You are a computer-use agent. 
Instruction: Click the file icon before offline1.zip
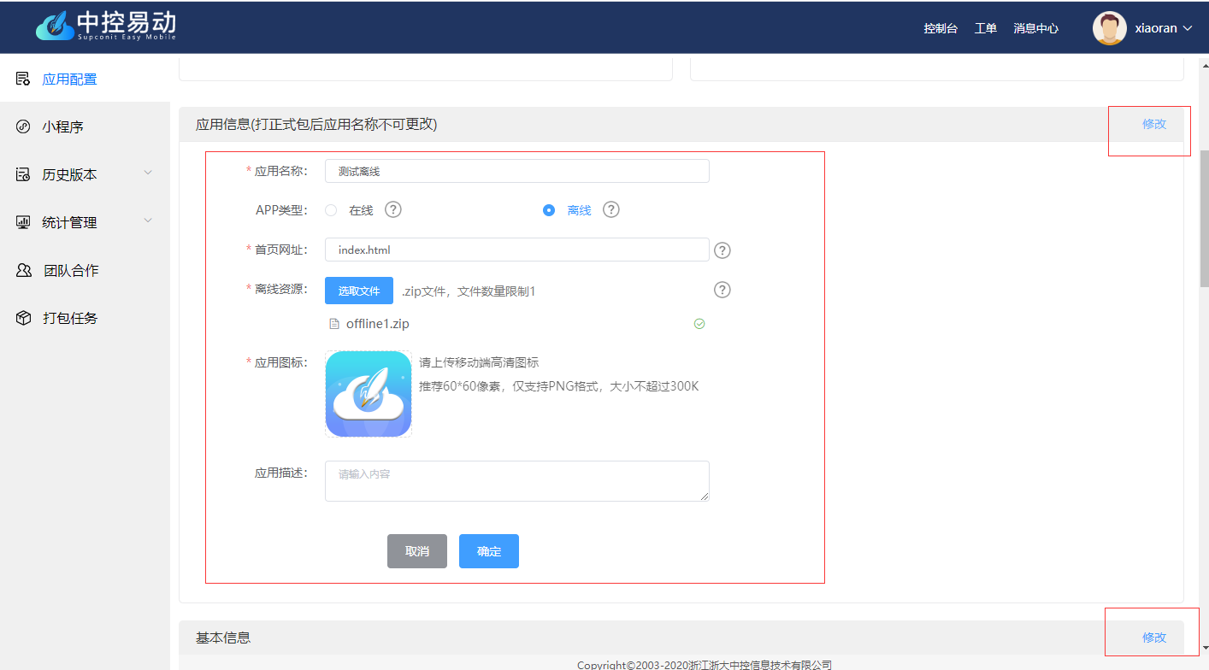pyautogui.click(x=334, y=324)
